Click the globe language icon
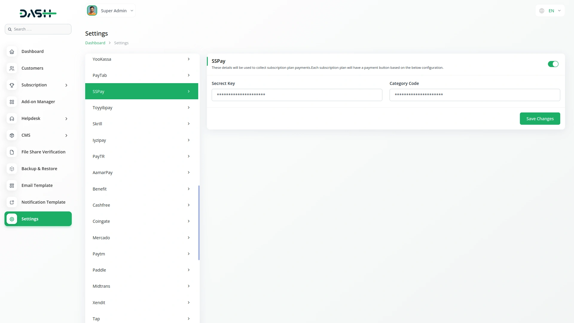 coord(542,11)
